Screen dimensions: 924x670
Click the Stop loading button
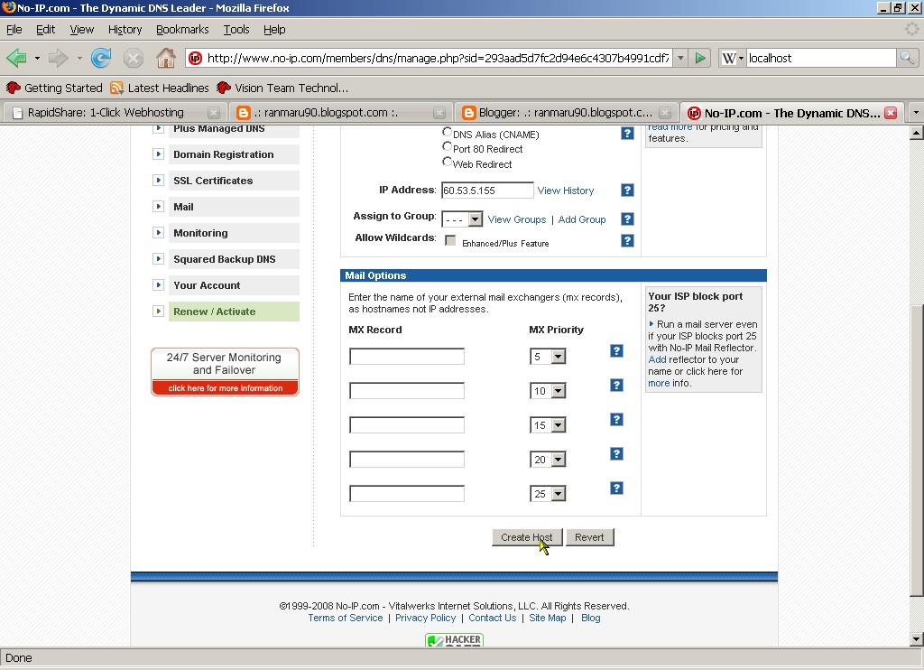pos(134,58)
